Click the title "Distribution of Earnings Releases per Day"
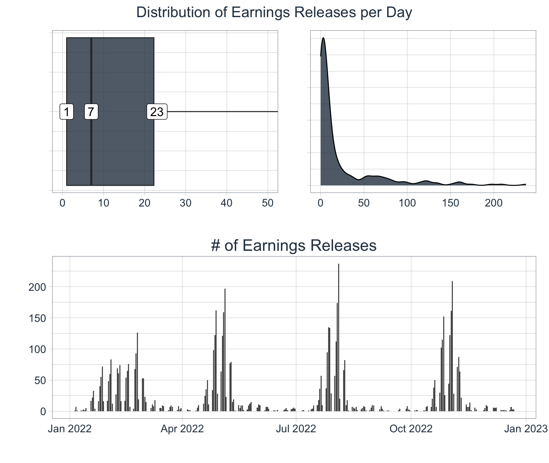The height and width of the screenshot is (463, 549). 274,13
